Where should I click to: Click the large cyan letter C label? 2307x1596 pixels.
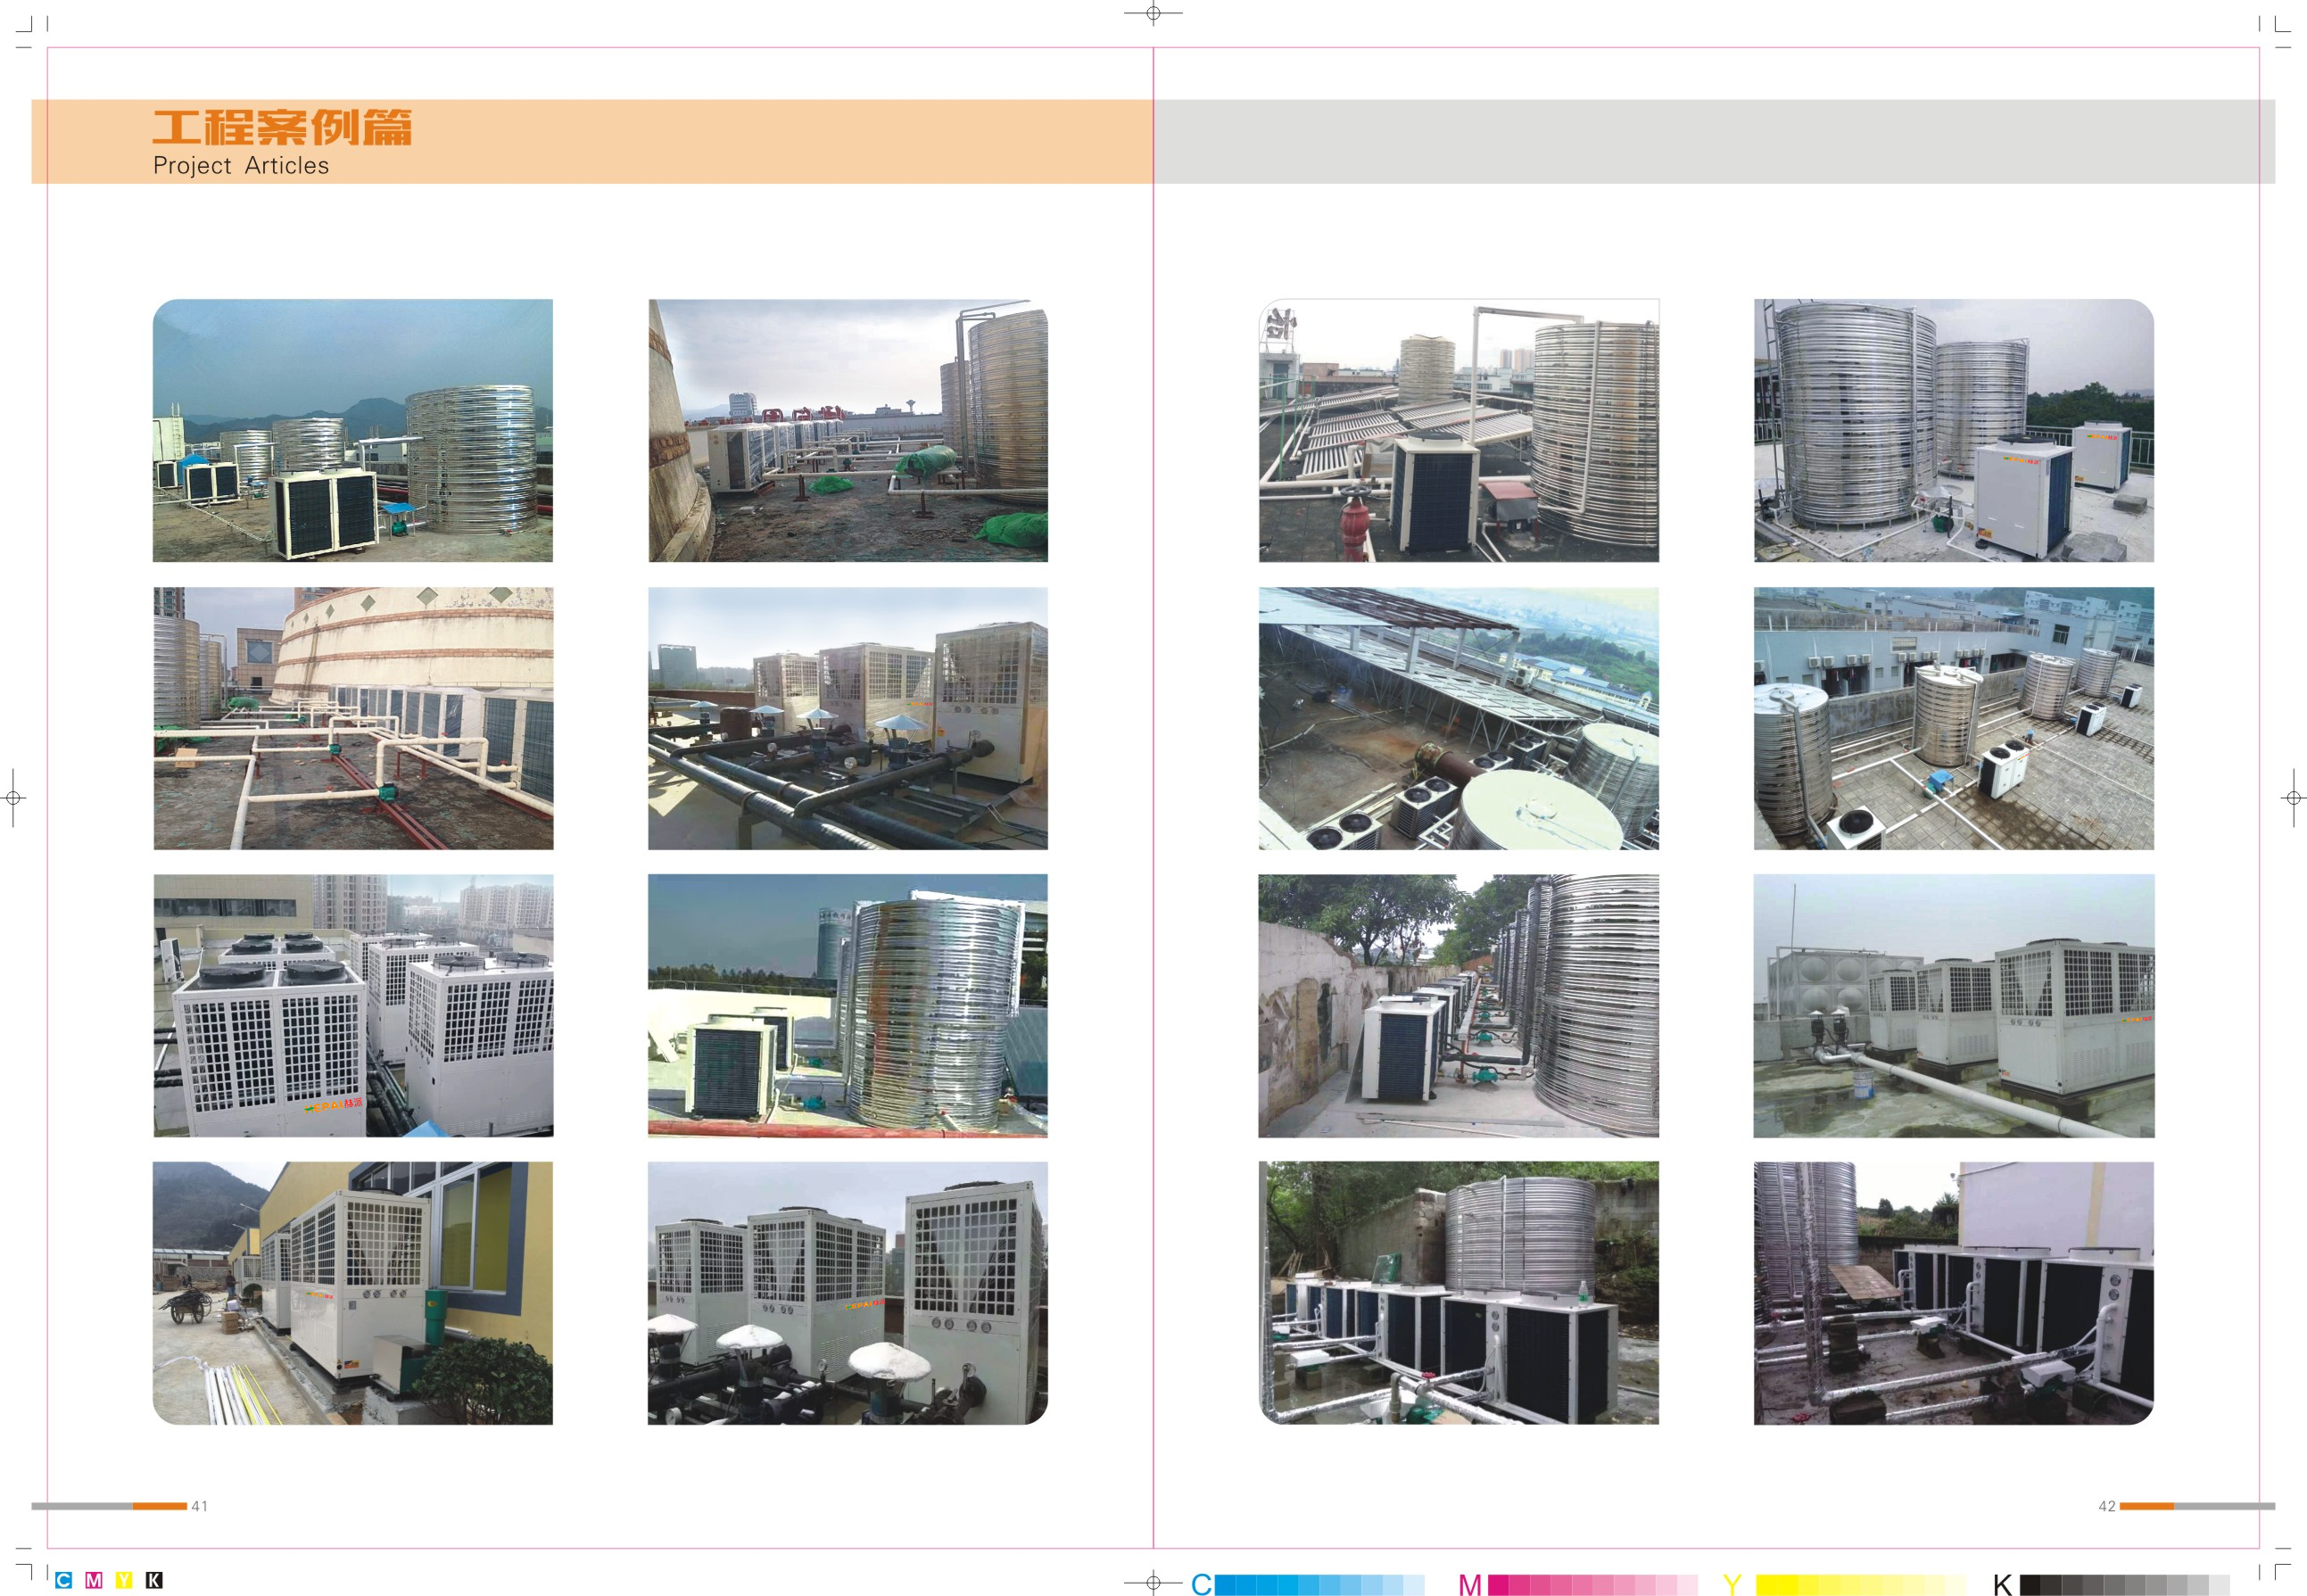pos(1201,1584)
